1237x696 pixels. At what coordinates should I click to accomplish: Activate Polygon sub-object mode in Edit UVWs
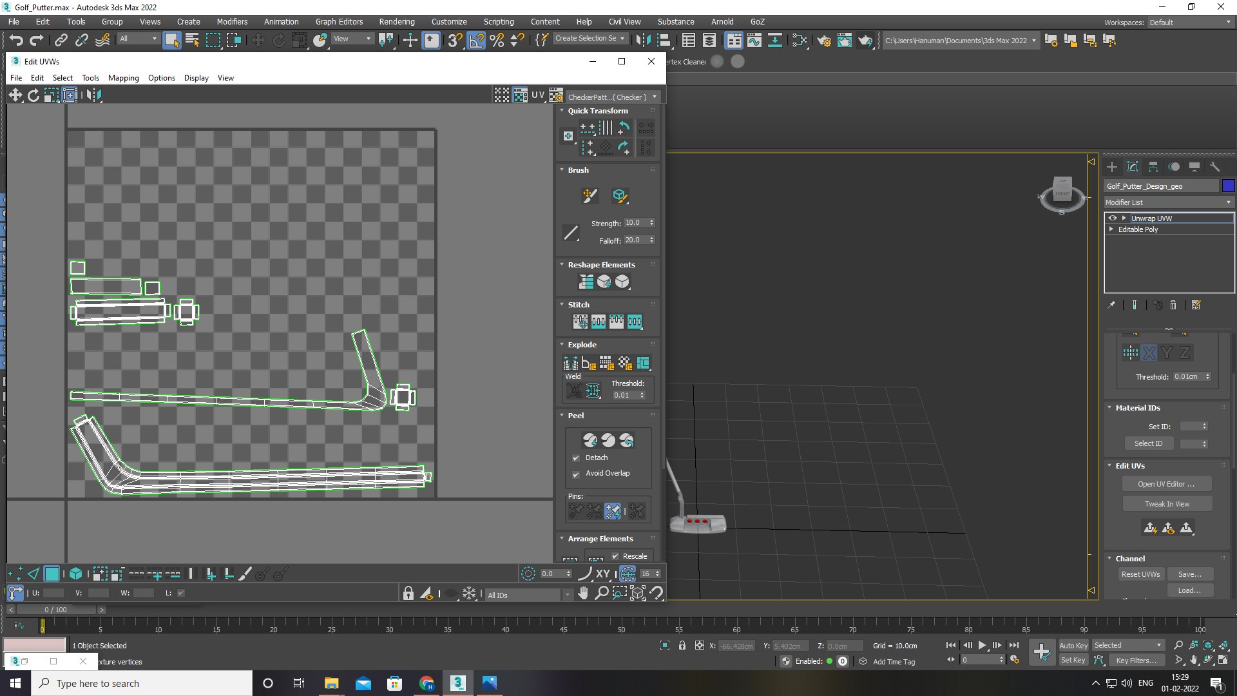click(x=52, y=574)
